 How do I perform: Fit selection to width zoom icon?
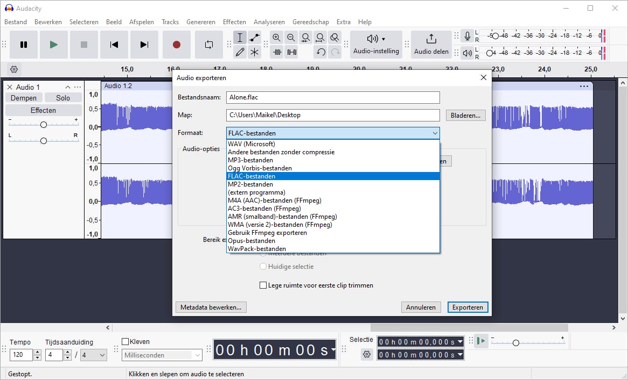[x=305, y=38]
